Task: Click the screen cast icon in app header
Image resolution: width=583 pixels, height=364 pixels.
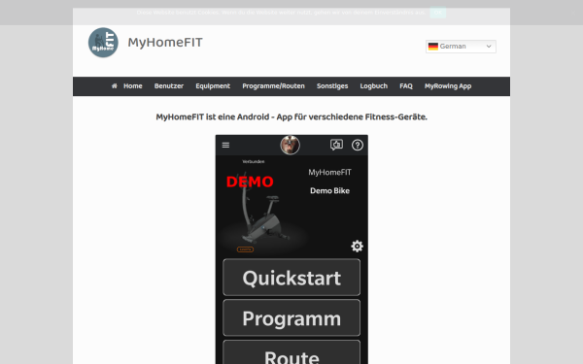Action: click(x=336, y=145)
